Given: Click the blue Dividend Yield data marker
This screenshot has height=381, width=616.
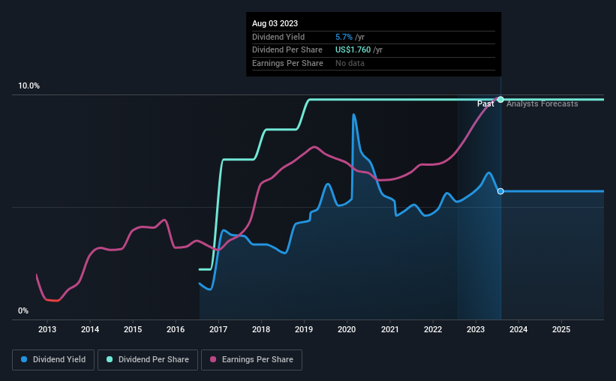Looking at the screenshot, I should [x=500, y=191].
